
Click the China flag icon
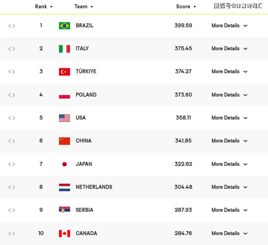[x=64, y=141]
